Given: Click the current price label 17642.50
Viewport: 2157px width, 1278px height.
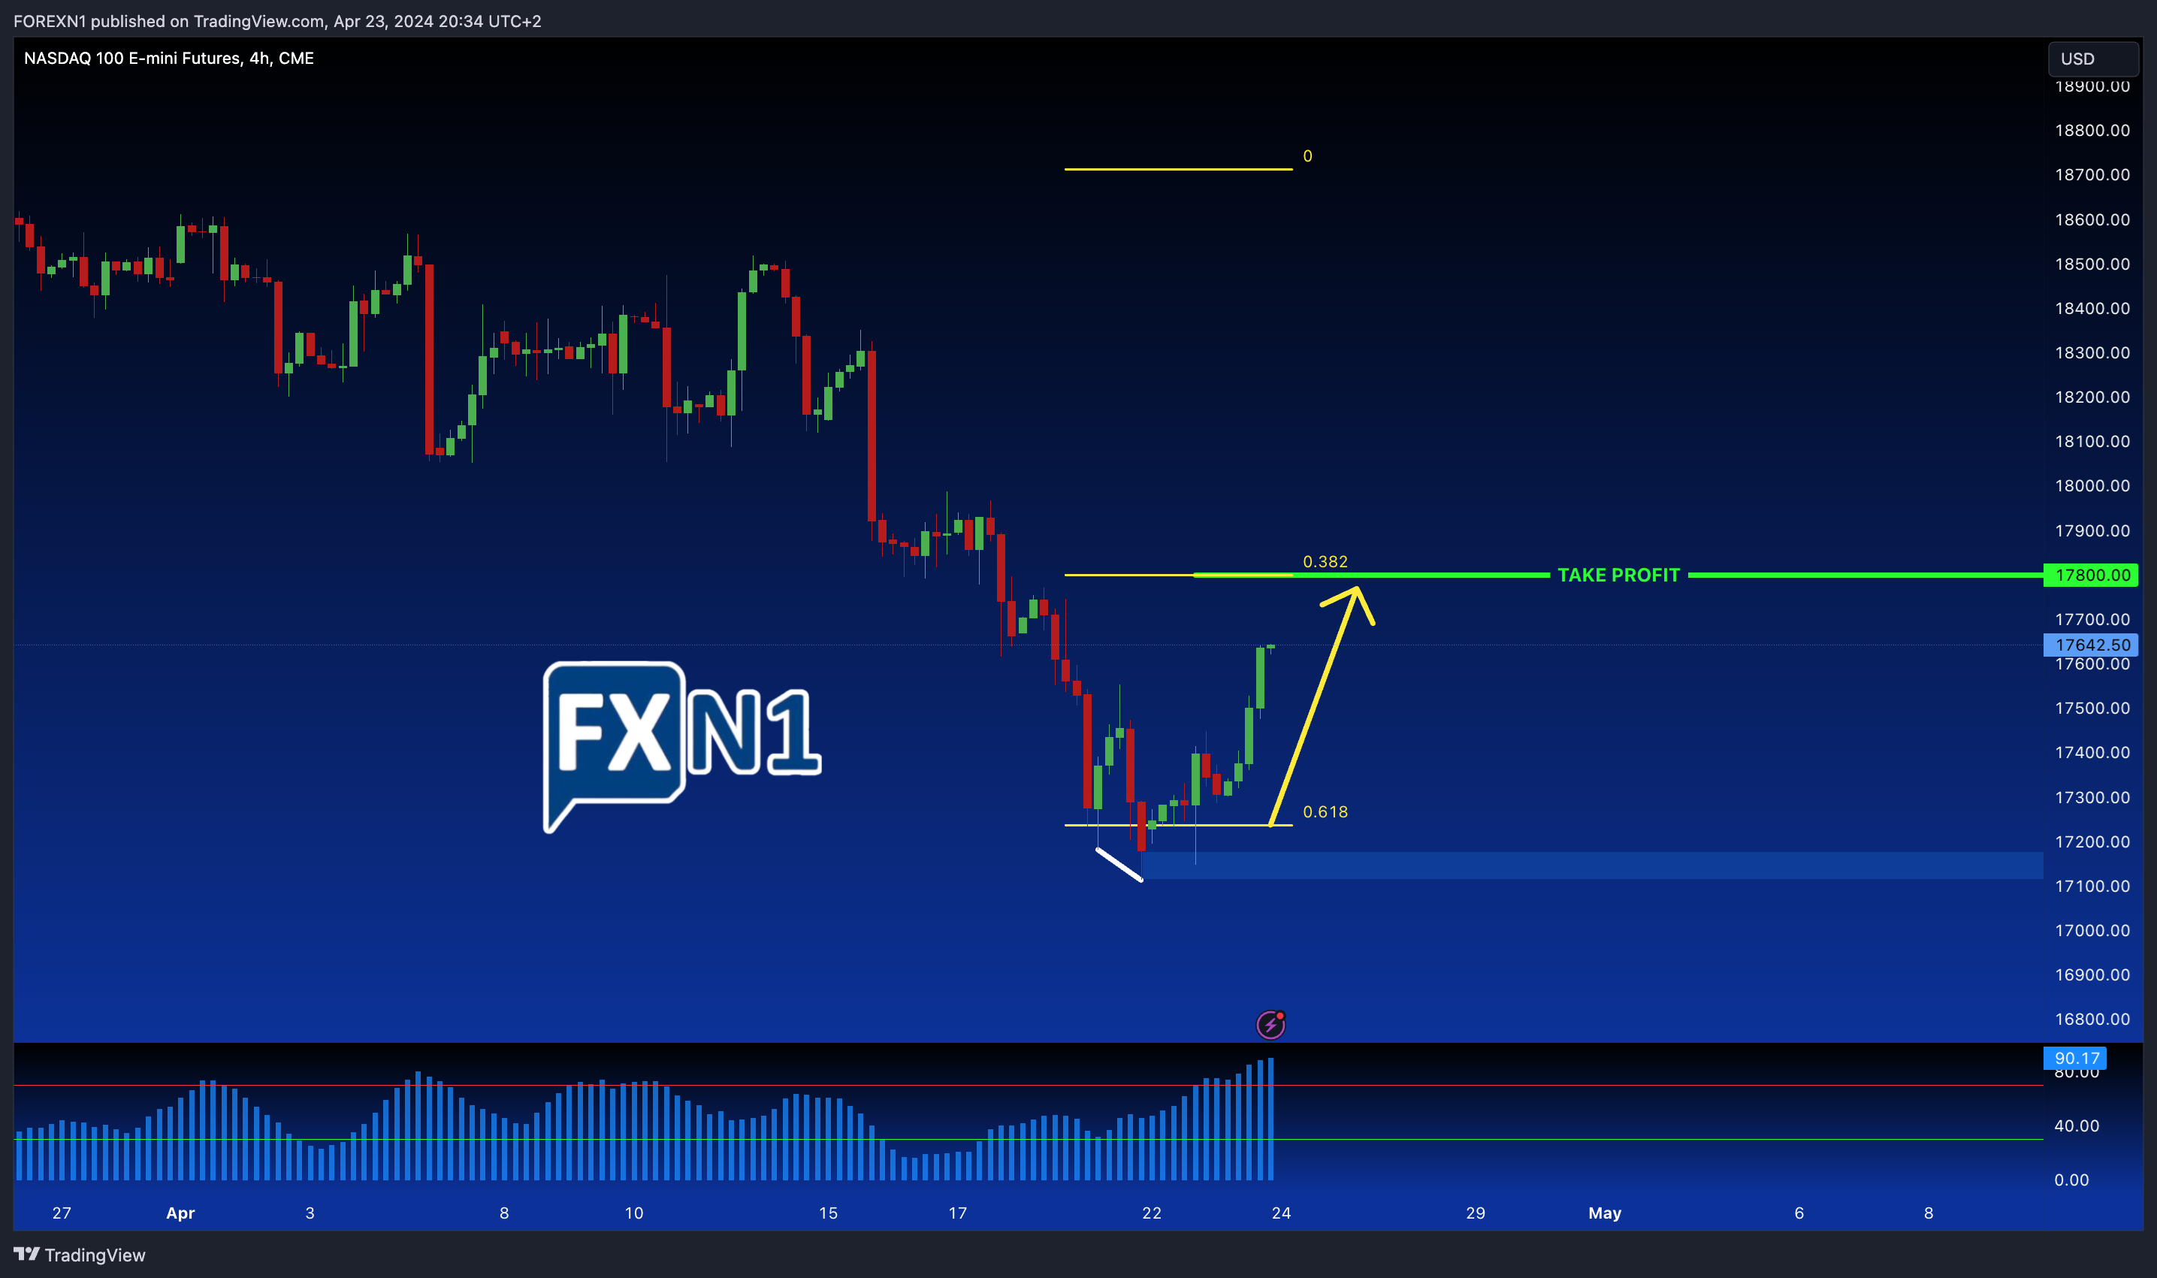Looking at the screenshot, I should (2091, 644).
